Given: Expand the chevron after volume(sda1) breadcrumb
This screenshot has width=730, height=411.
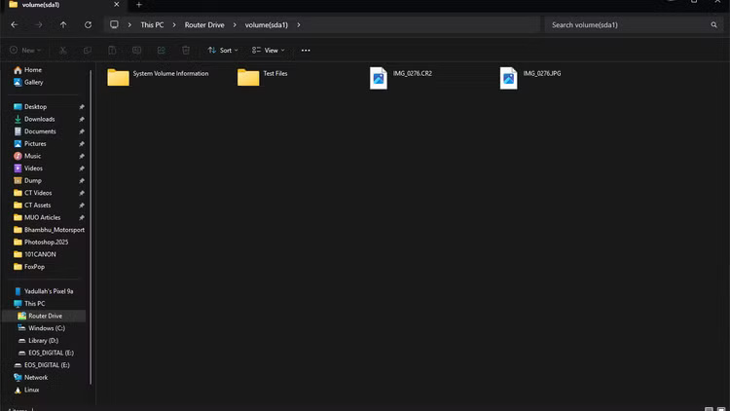Looking at the screenshot, I should [x=298, y=24].
